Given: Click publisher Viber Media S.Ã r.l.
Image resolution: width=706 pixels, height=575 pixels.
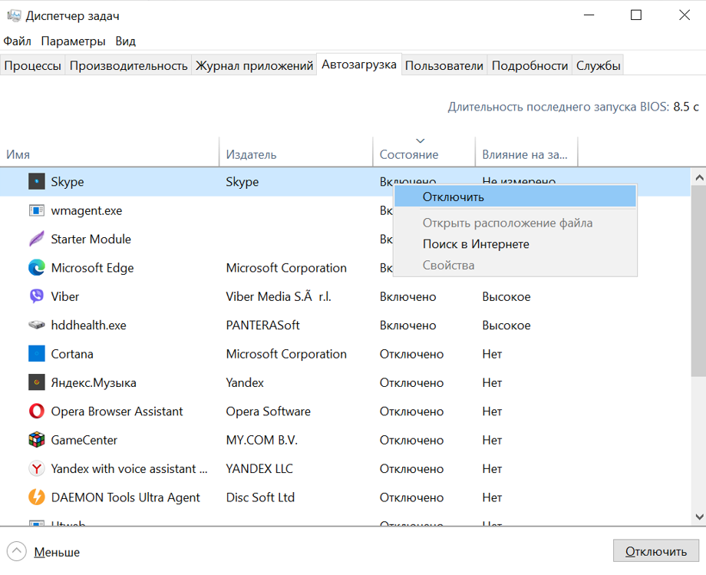Looking at the screenshot, I should click(x=279, y=297).
